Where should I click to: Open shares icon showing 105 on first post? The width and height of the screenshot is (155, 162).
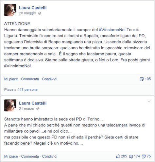[142, 79]
